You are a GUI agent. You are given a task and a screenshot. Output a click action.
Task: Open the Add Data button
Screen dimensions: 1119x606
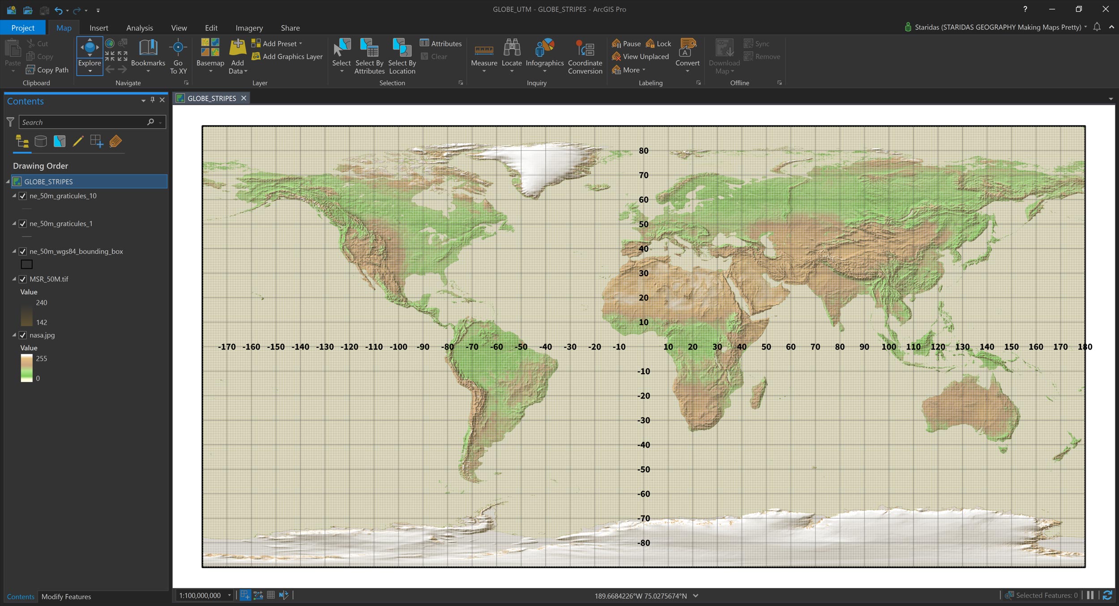pos(237,48)
